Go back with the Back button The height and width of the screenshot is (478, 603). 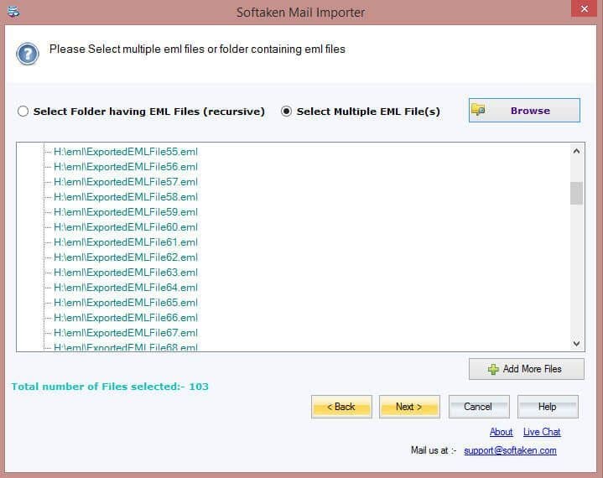click(341, 407)
